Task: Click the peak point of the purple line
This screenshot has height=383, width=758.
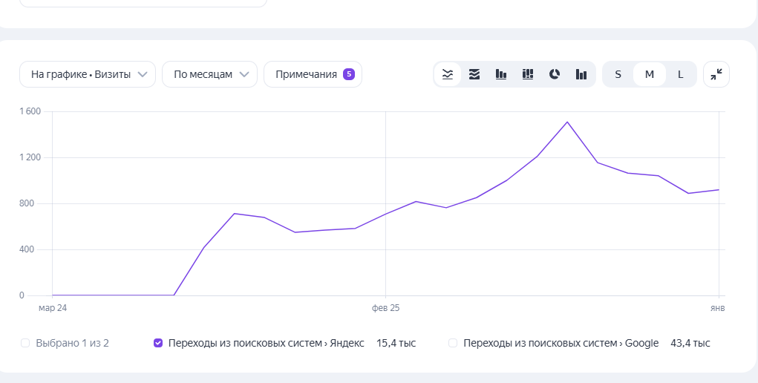Action: [x=567, y=122]
